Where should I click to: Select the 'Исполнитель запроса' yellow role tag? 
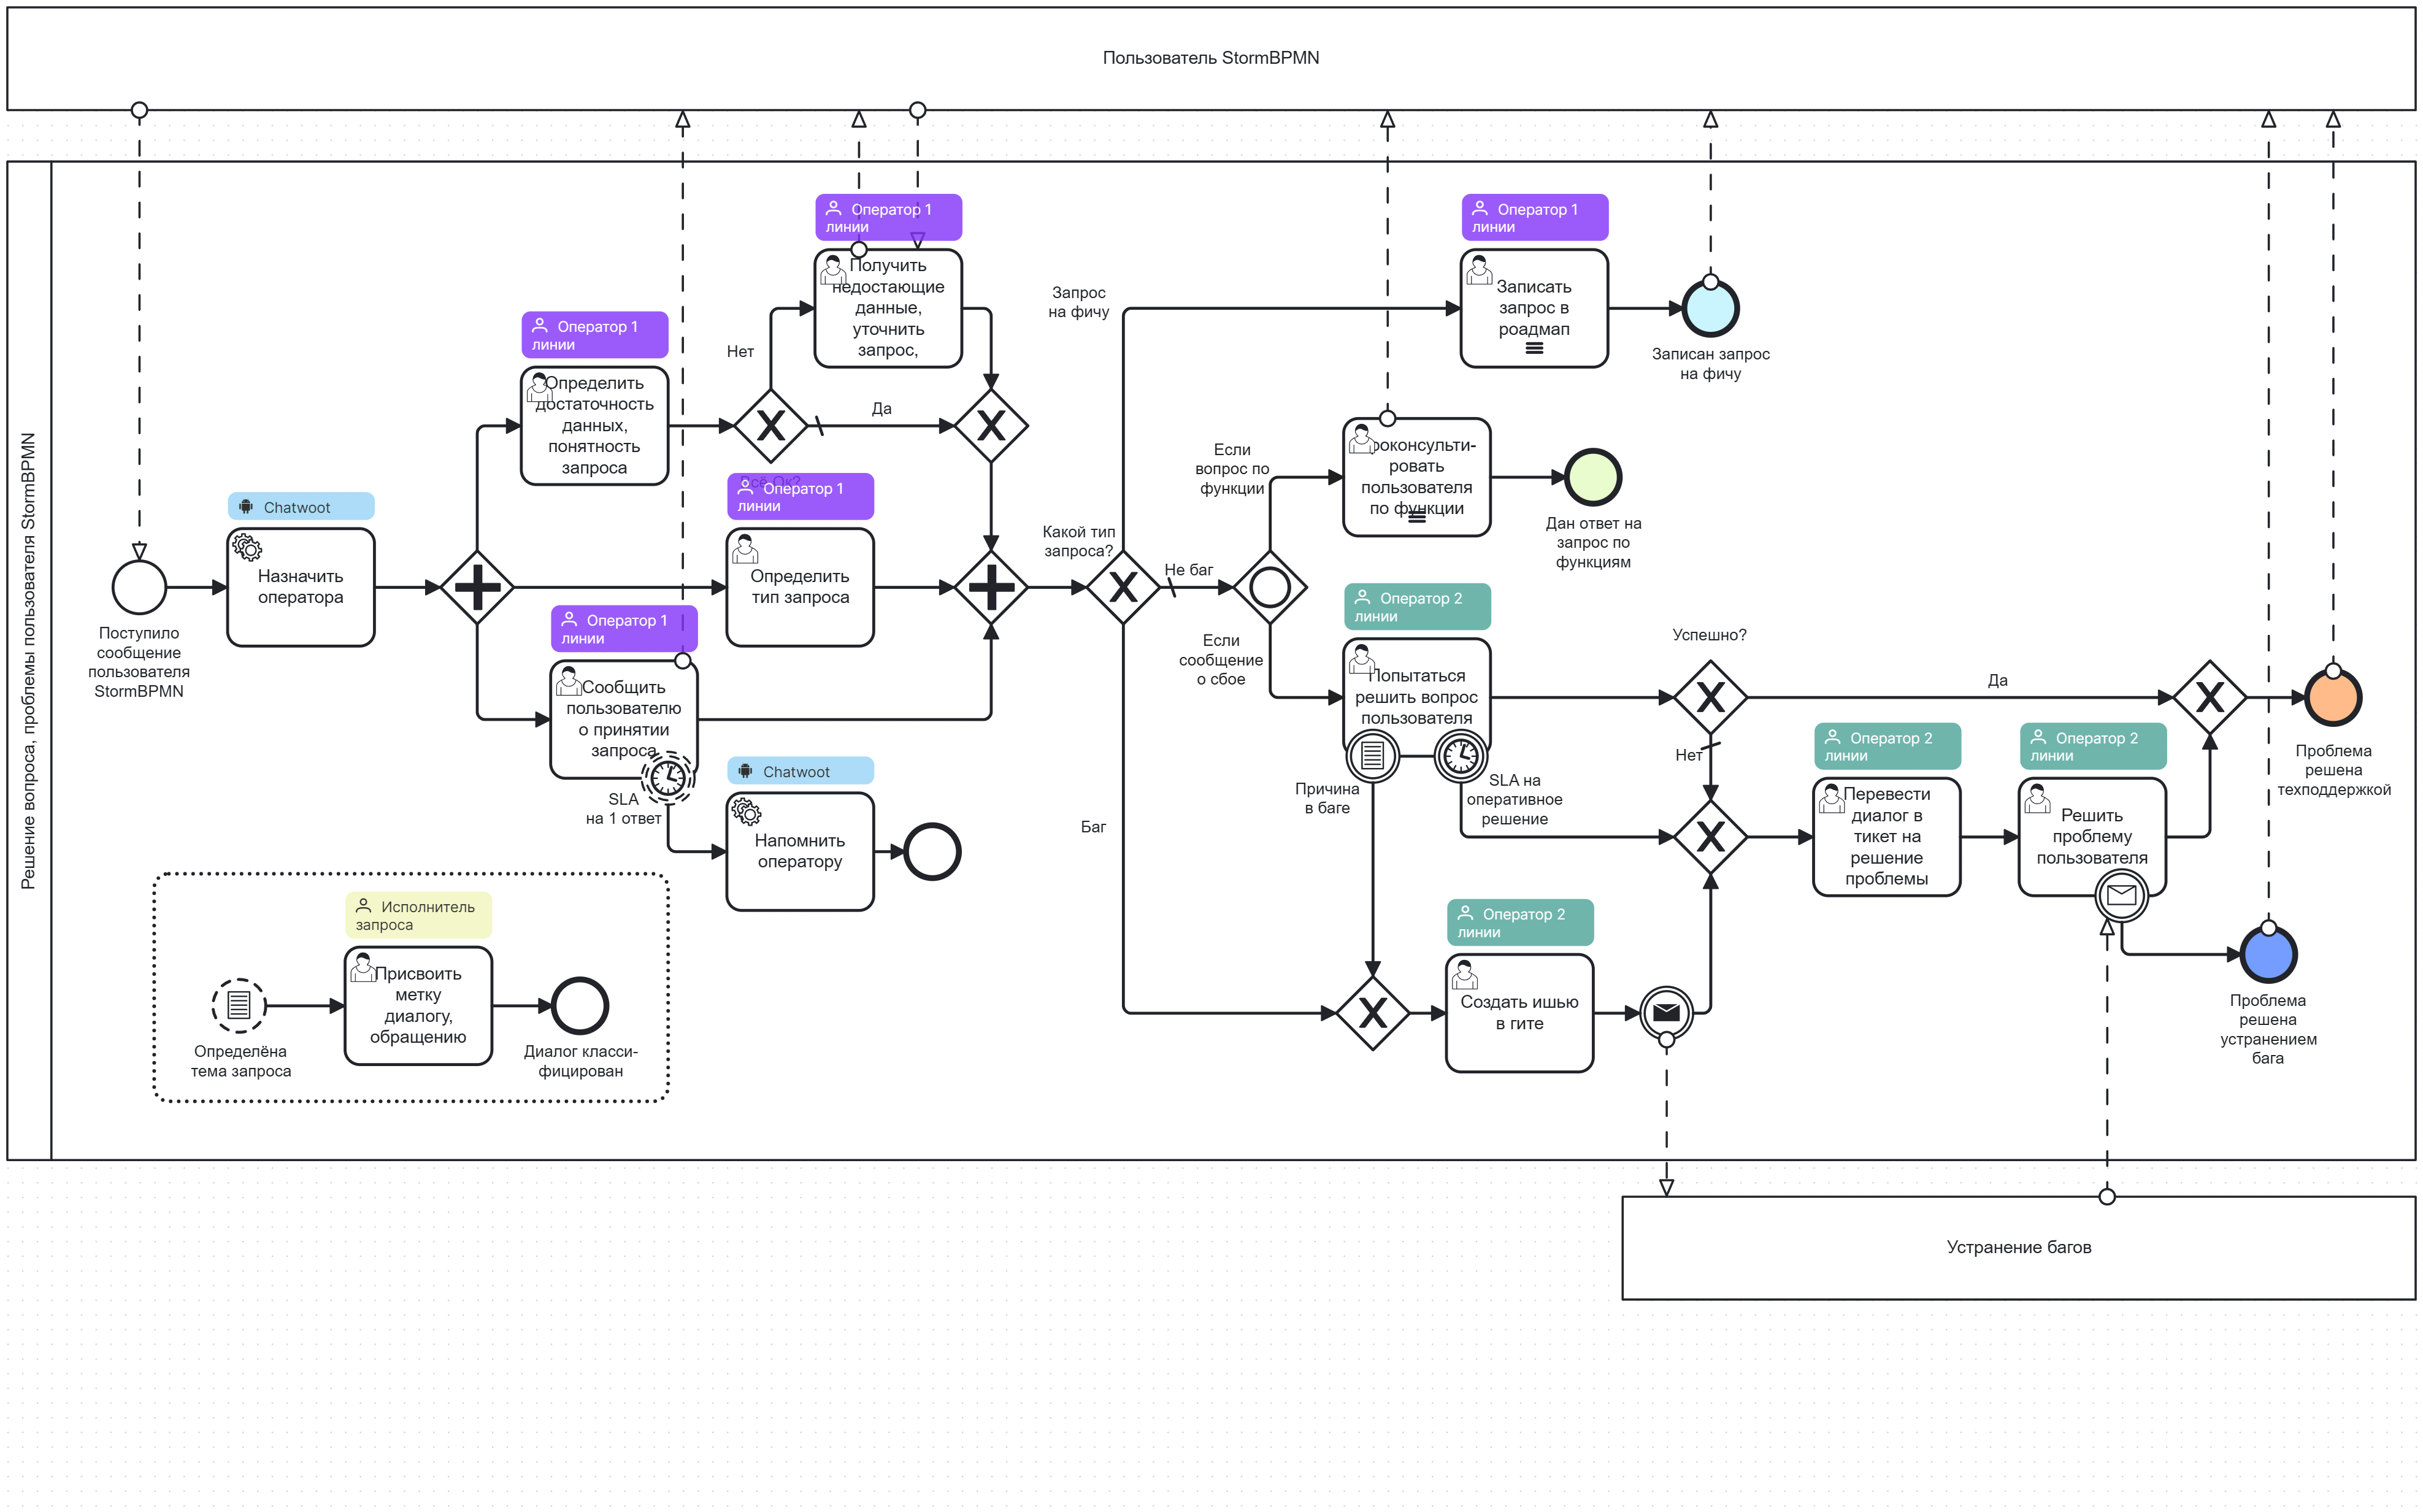point(418,915)
